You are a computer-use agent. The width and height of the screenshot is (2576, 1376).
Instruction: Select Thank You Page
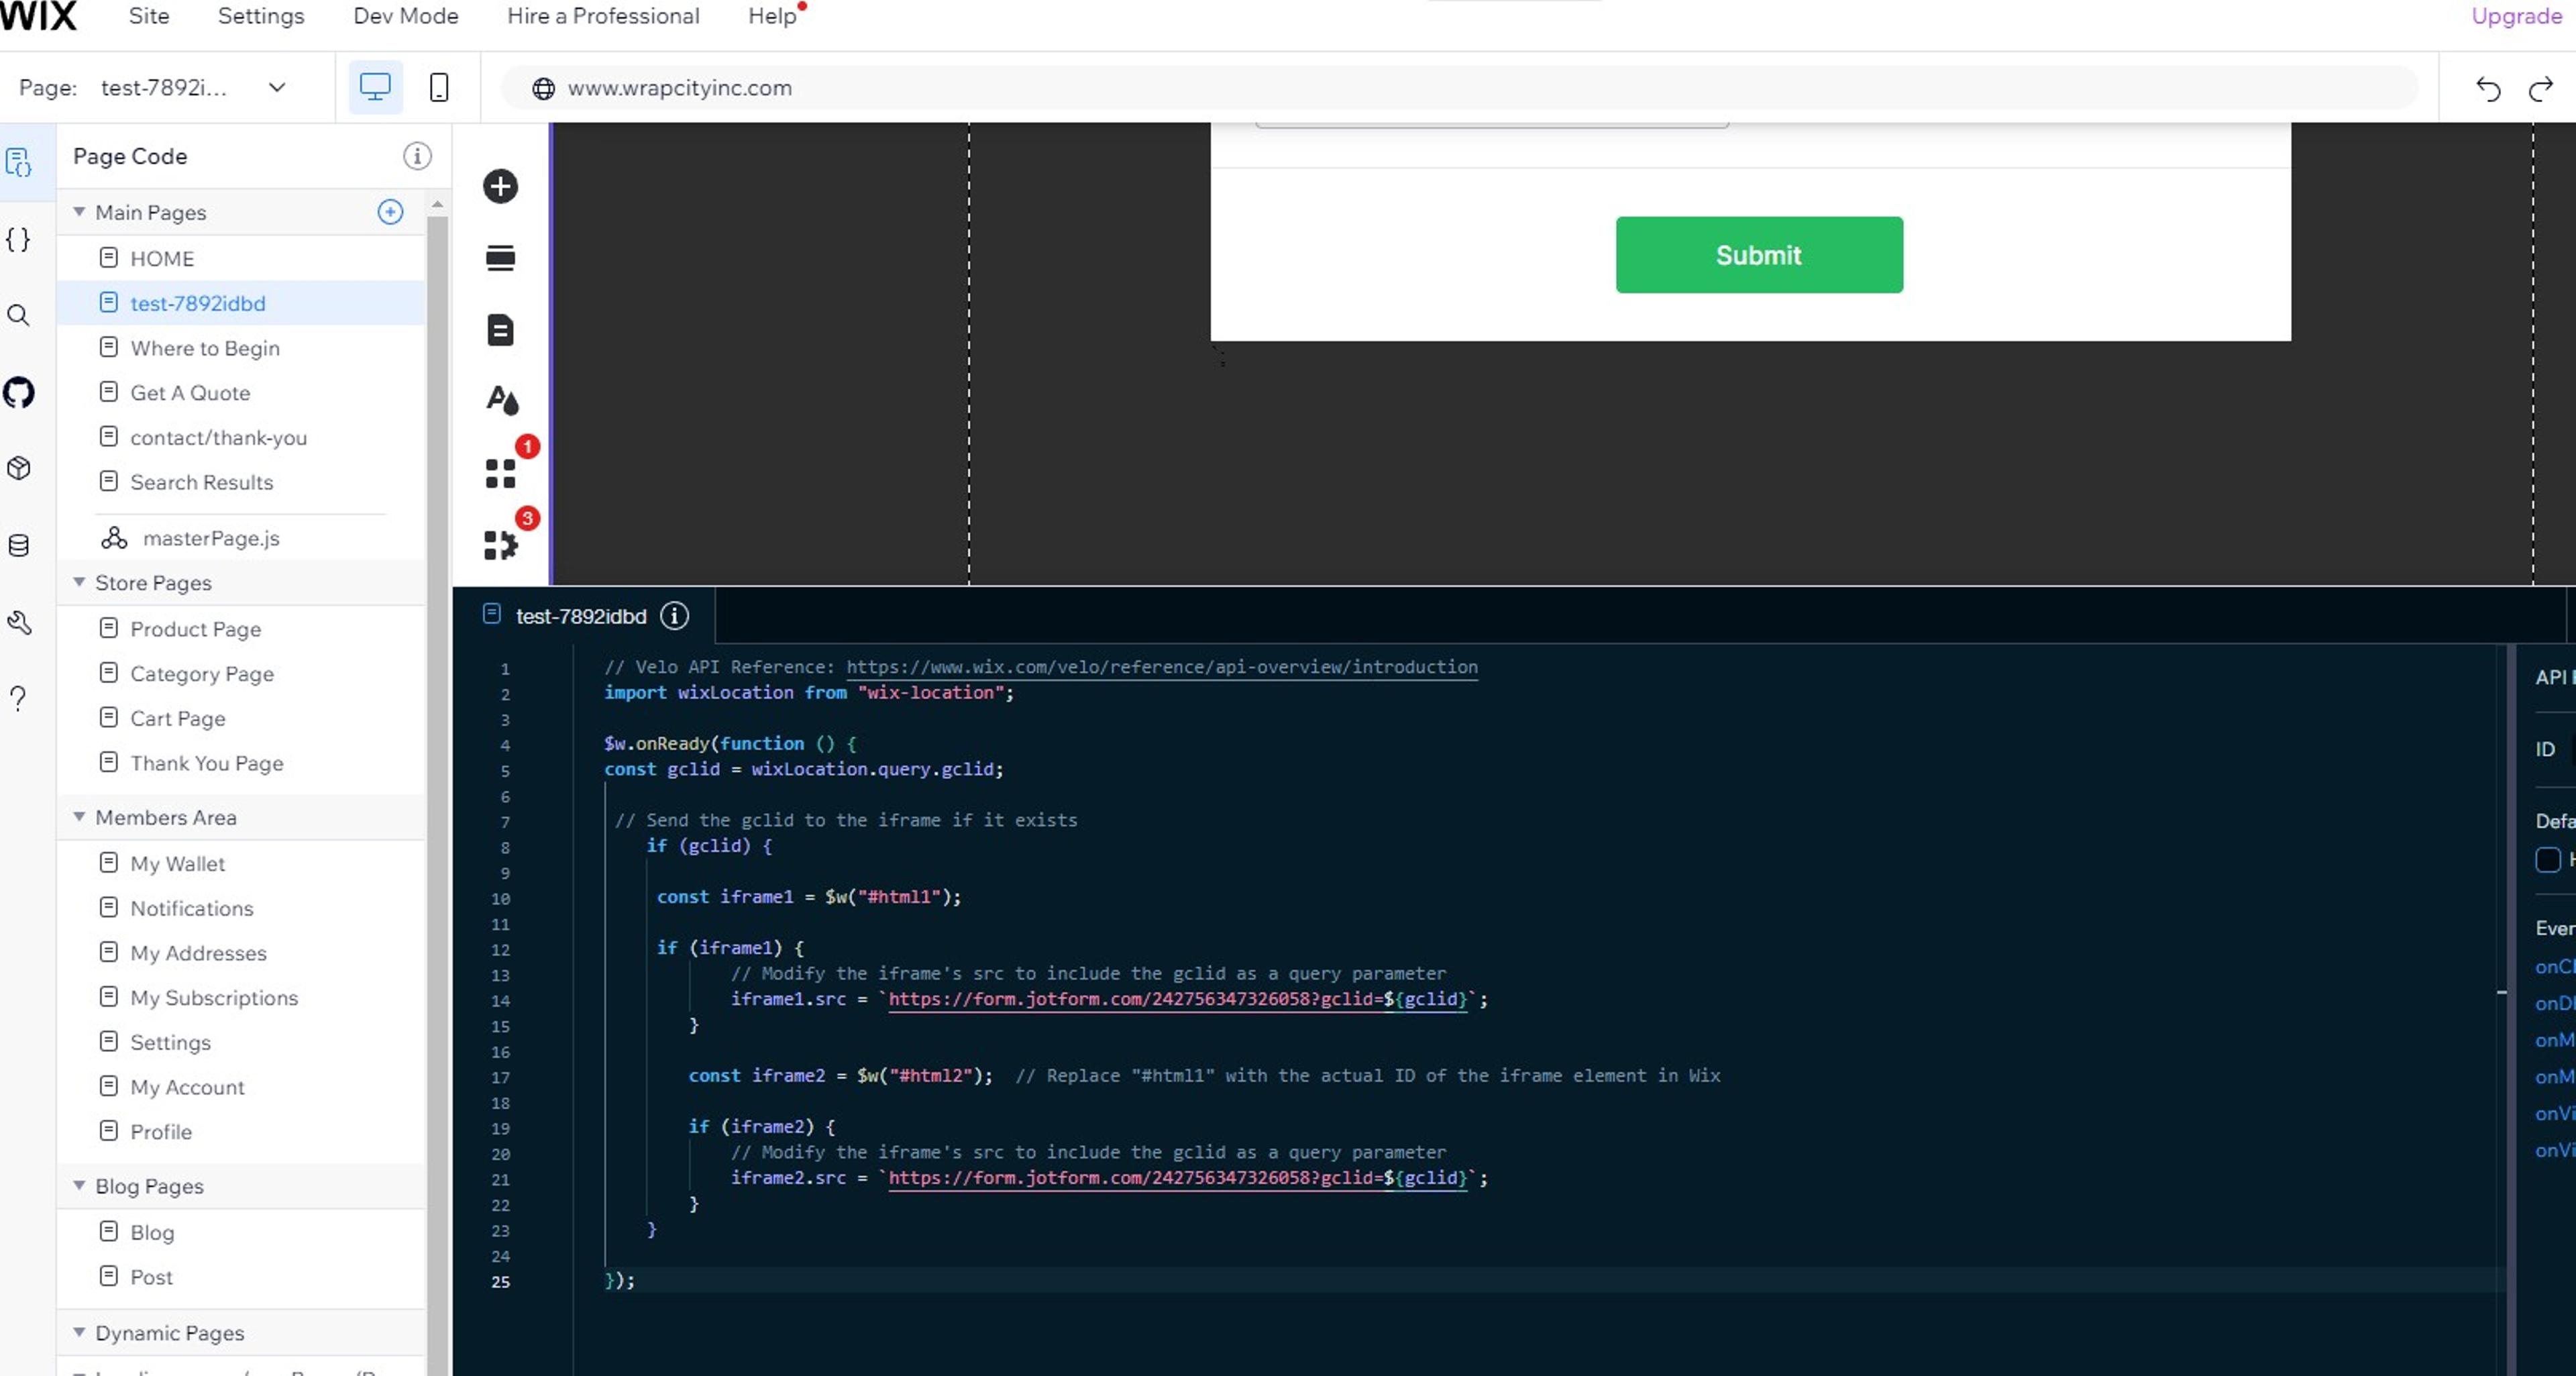coord(241,763)
